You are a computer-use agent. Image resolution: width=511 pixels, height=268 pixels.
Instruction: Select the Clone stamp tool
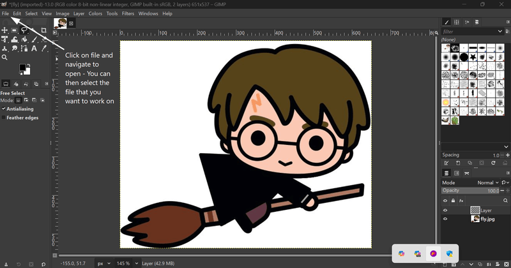coord(4,48)
